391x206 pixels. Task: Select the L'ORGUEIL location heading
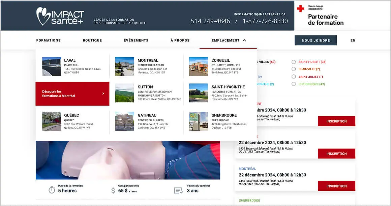[220, 60]
